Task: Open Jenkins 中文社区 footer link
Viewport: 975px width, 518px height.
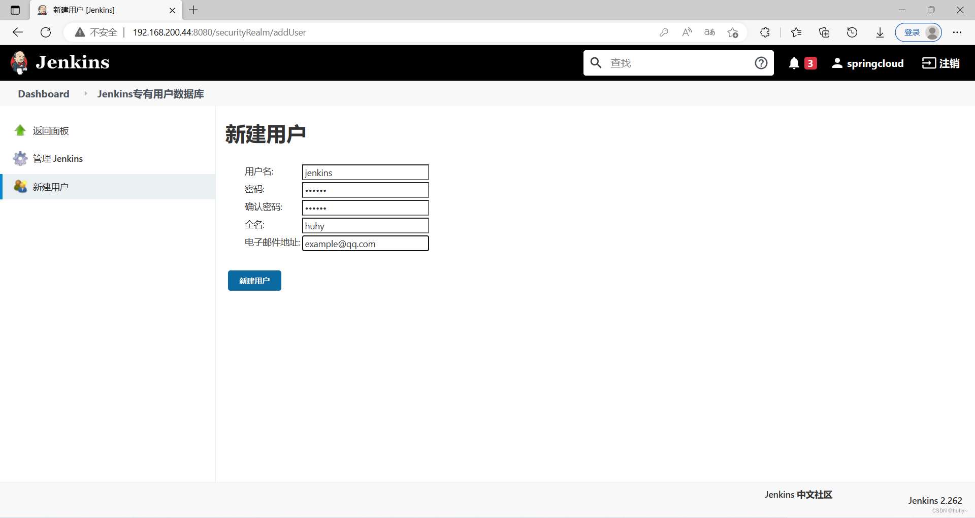Action: point(798,495)
